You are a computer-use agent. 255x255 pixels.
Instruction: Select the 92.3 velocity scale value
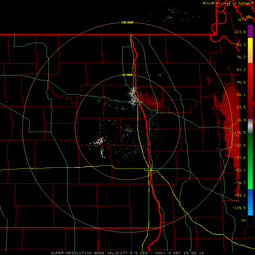click(x=241, y=44)
